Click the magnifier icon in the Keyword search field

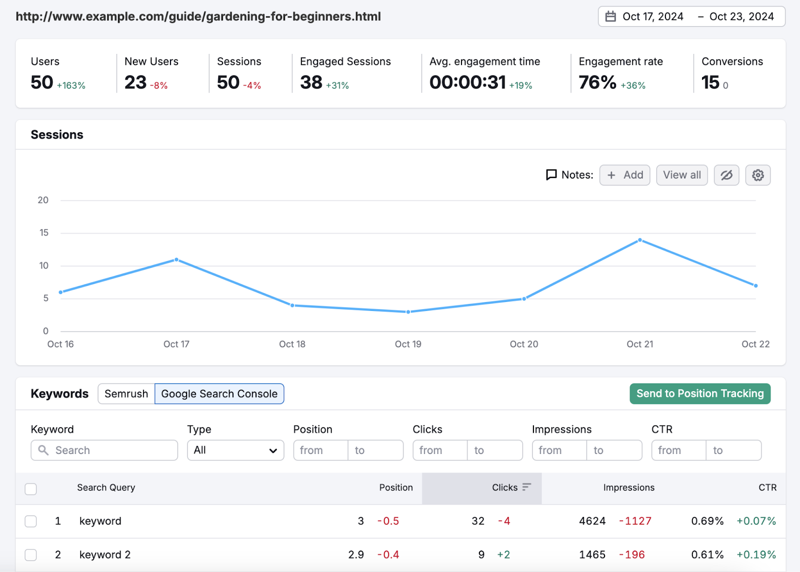point(43,450)
